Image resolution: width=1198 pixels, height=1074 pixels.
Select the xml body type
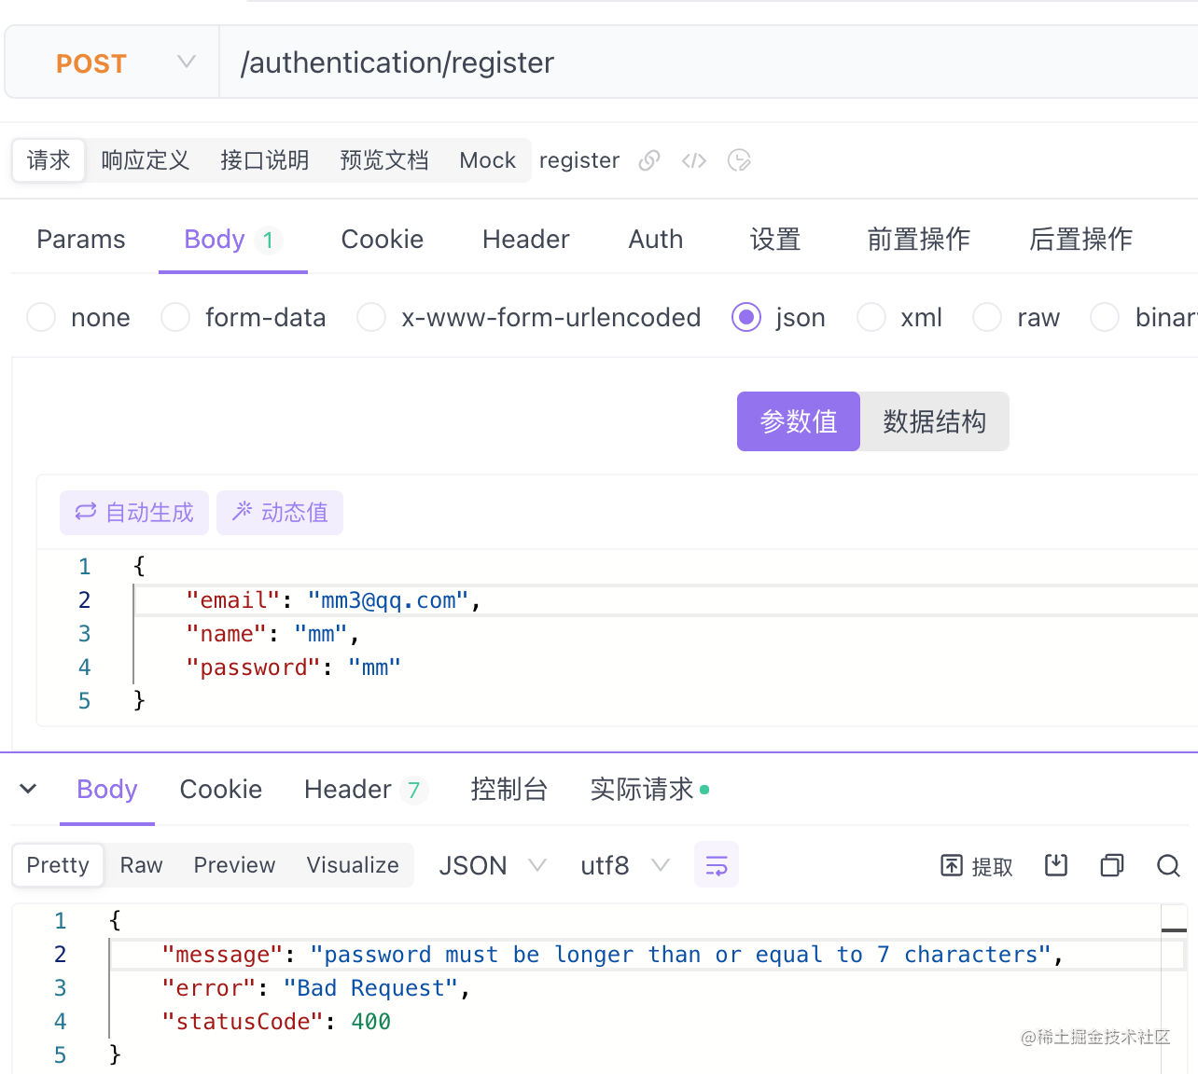point(899,318)
